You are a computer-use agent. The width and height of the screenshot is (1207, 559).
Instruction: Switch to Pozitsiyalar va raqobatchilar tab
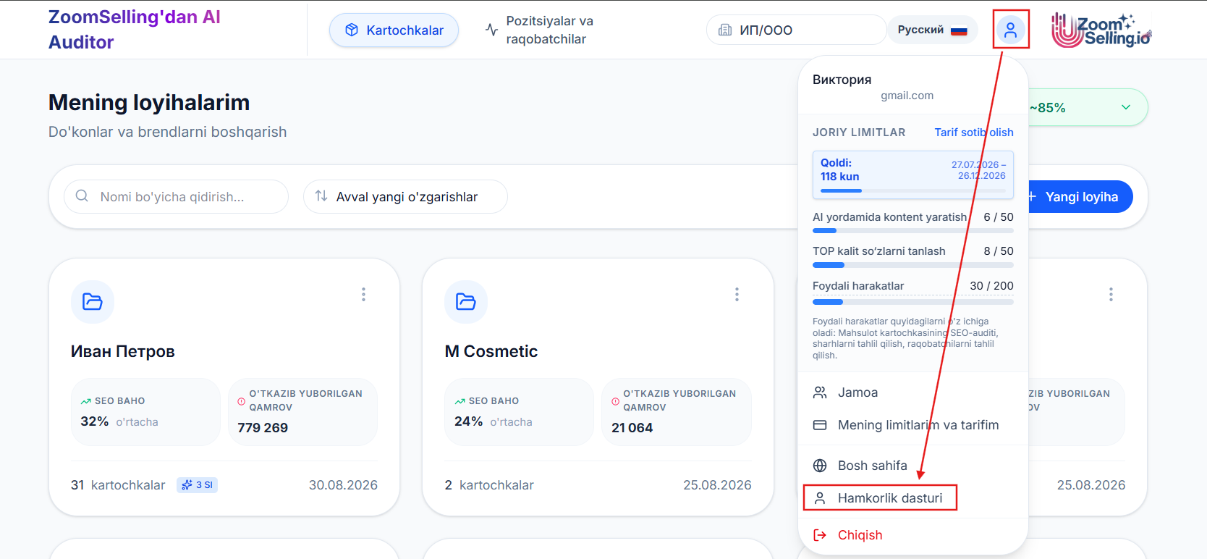click(x=540, y=30)
